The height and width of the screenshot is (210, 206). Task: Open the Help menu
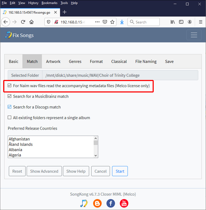[x=74, y=3]
